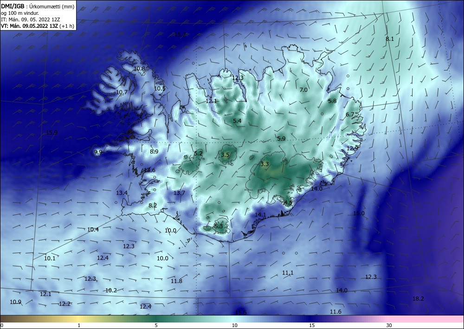Click the 18.2 value in the southeast
Screen dimensions: 464x329
(x=418, y=299)
